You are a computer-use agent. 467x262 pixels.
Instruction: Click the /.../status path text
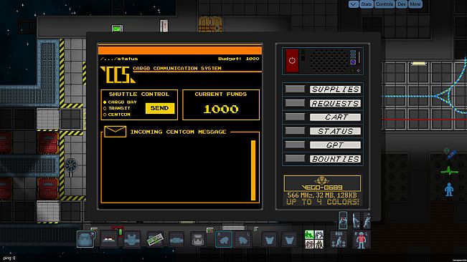[x=119, y=59]
